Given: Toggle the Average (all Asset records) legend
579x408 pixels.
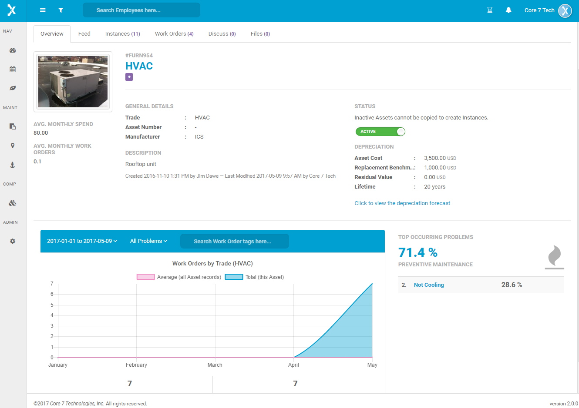Looking at the screenshot, I should coord(179,277).
